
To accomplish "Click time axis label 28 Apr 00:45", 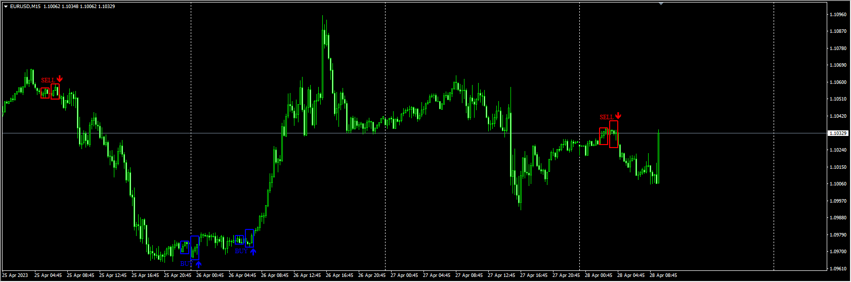I will click(599, 275).
